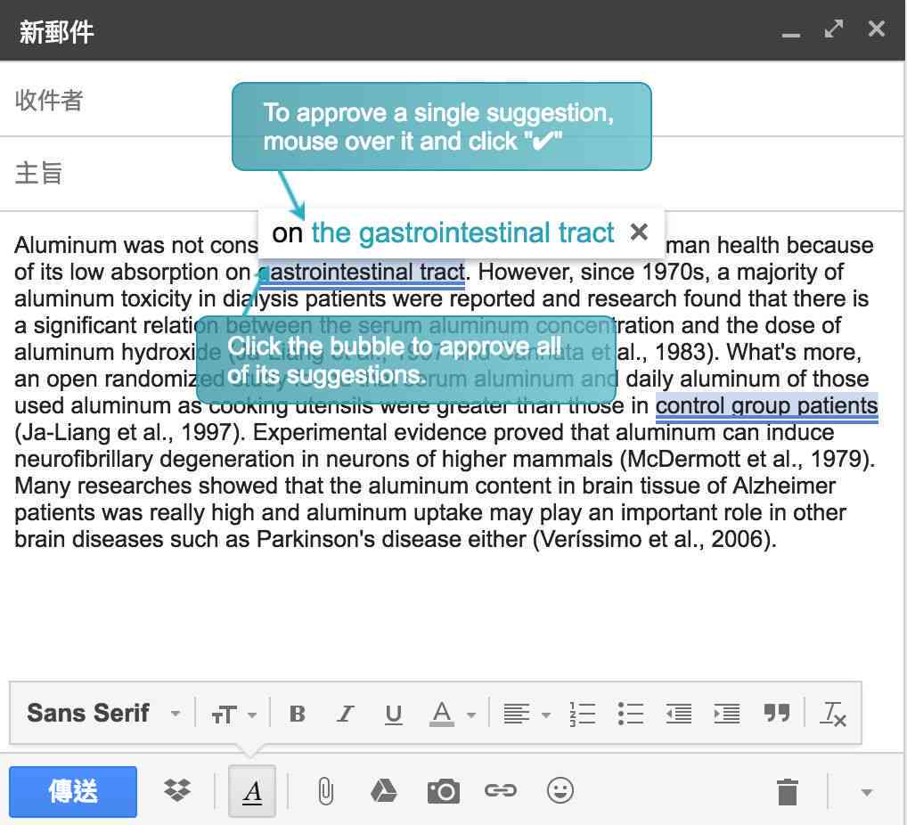This screenshot has width=907, height=825.
Task: Expand compose window to full screen
Action: coord(834,29)
